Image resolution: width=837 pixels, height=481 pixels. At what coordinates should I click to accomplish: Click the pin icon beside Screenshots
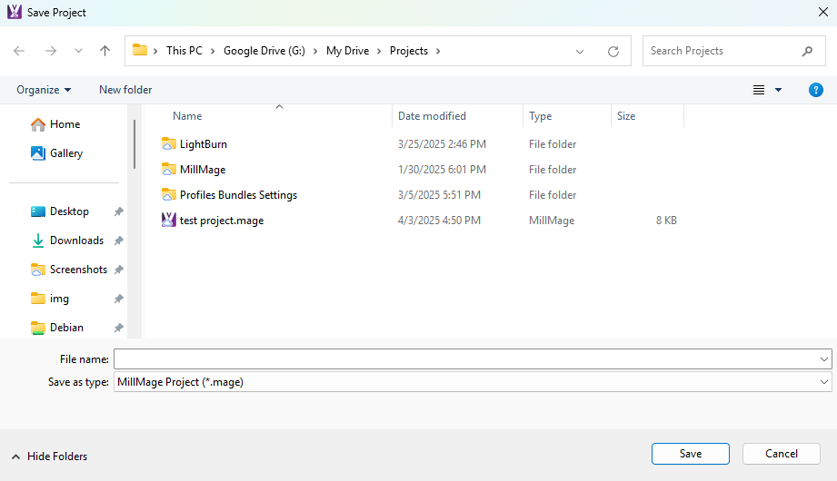tap(118, 270)
